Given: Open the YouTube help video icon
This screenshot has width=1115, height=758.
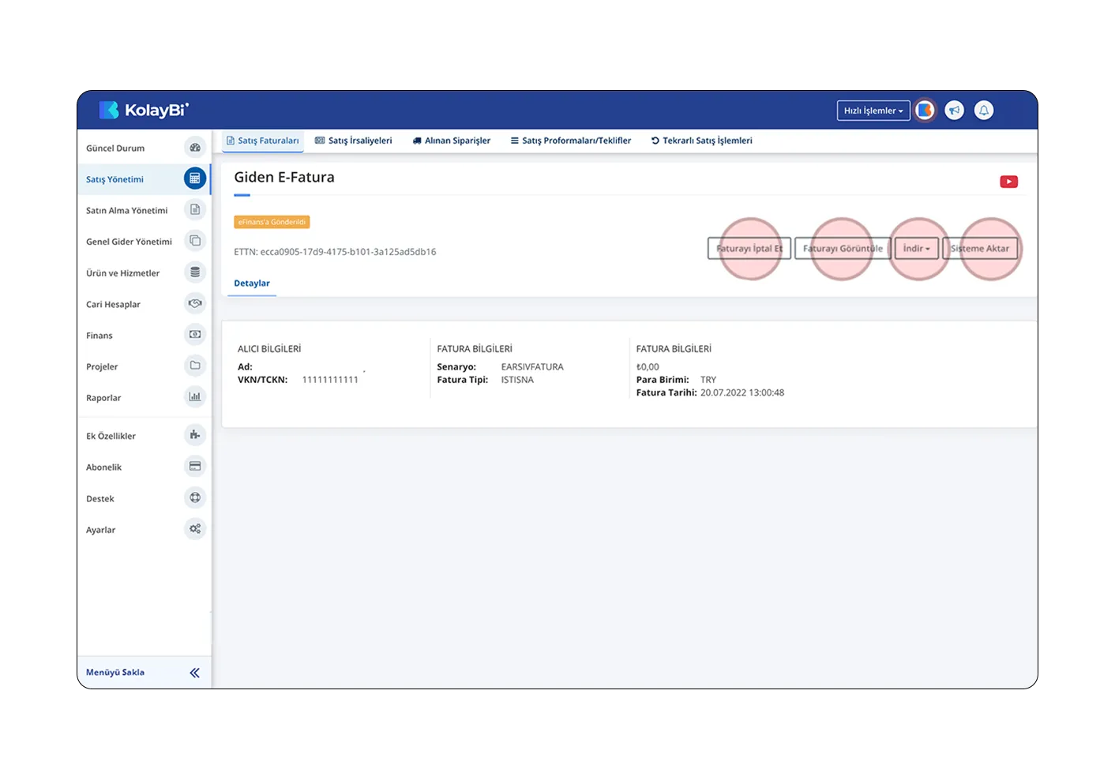Looking at the screenshot, I should point(1008,182).
